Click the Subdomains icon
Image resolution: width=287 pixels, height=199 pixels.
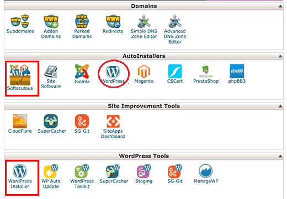[x=20, y=21]
